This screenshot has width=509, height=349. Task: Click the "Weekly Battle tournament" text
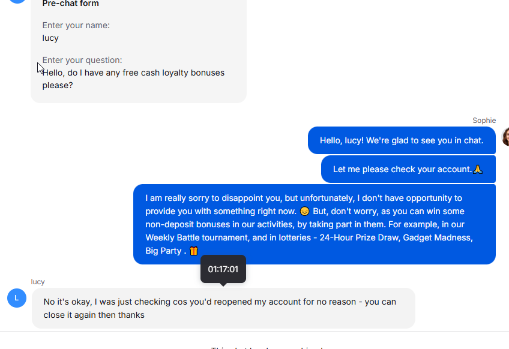pos(197,237)
